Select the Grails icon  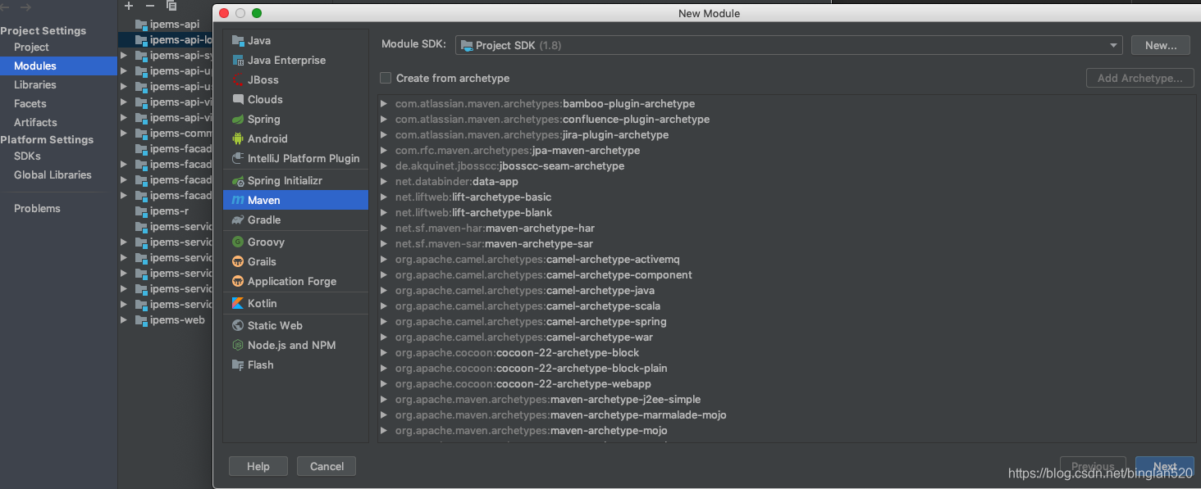coord(238,261)
